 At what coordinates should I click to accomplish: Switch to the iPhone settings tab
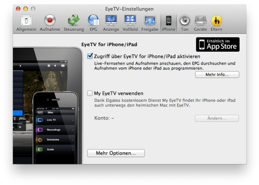click(x=168, y=22)
